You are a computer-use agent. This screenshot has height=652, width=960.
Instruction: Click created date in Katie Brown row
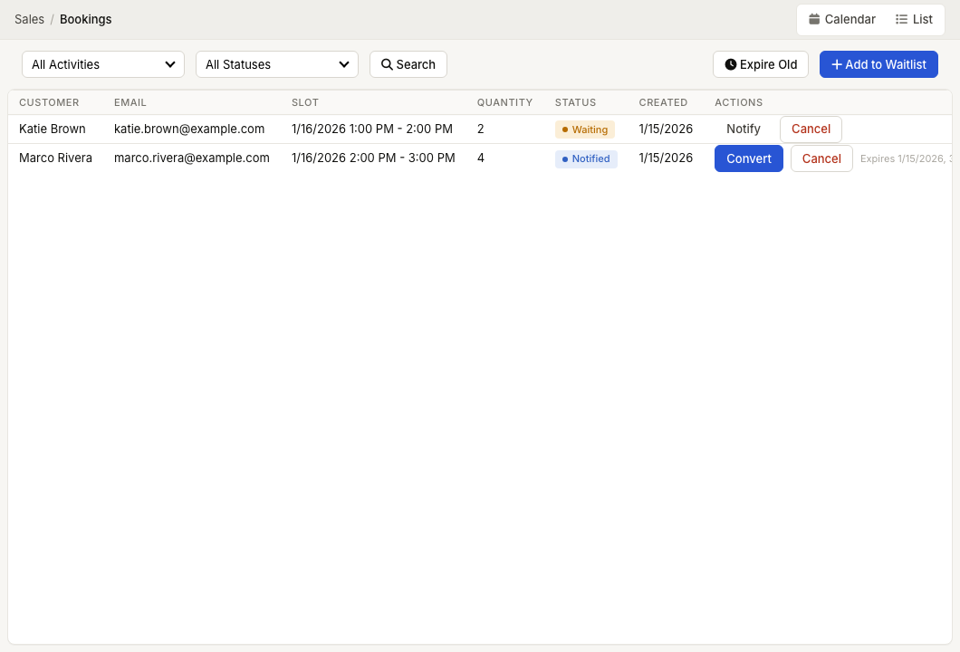[x=666, y=129]
